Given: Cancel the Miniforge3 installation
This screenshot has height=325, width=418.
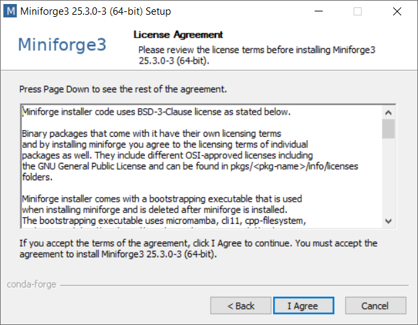Looking at the screenshot, I should point(376,306).
